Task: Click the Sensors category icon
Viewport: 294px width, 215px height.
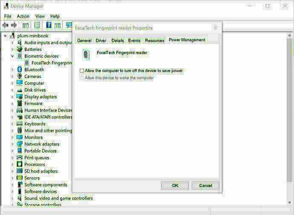Action: click(20, 178)
